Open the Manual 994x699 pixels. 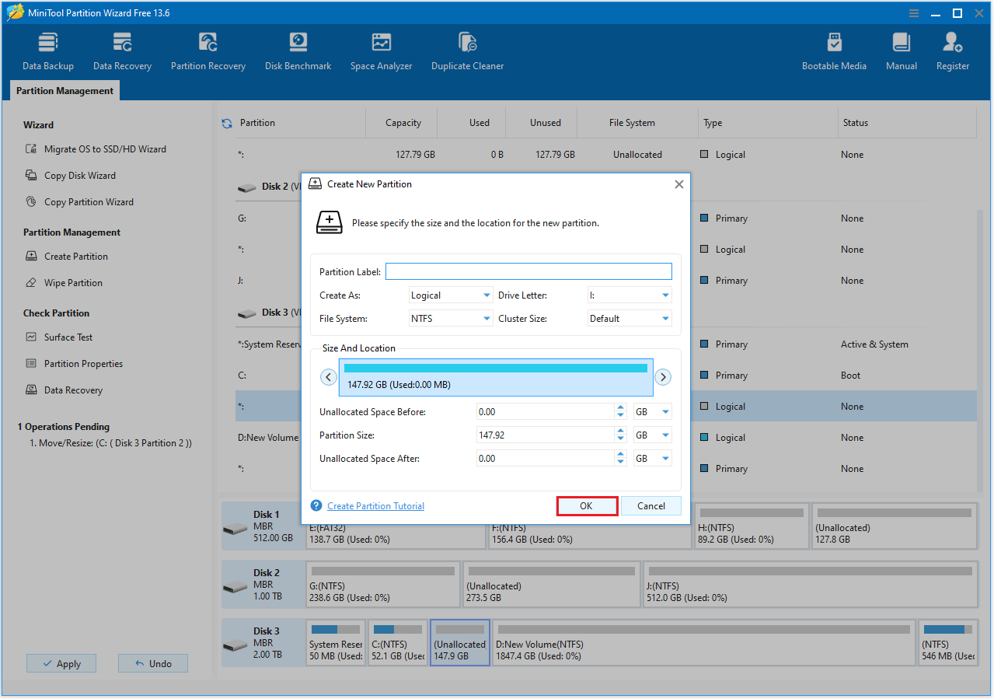coord(902,51)
